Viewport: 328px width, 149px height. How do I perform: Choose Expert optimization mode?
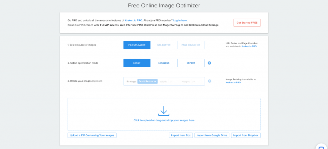[191, 63]
